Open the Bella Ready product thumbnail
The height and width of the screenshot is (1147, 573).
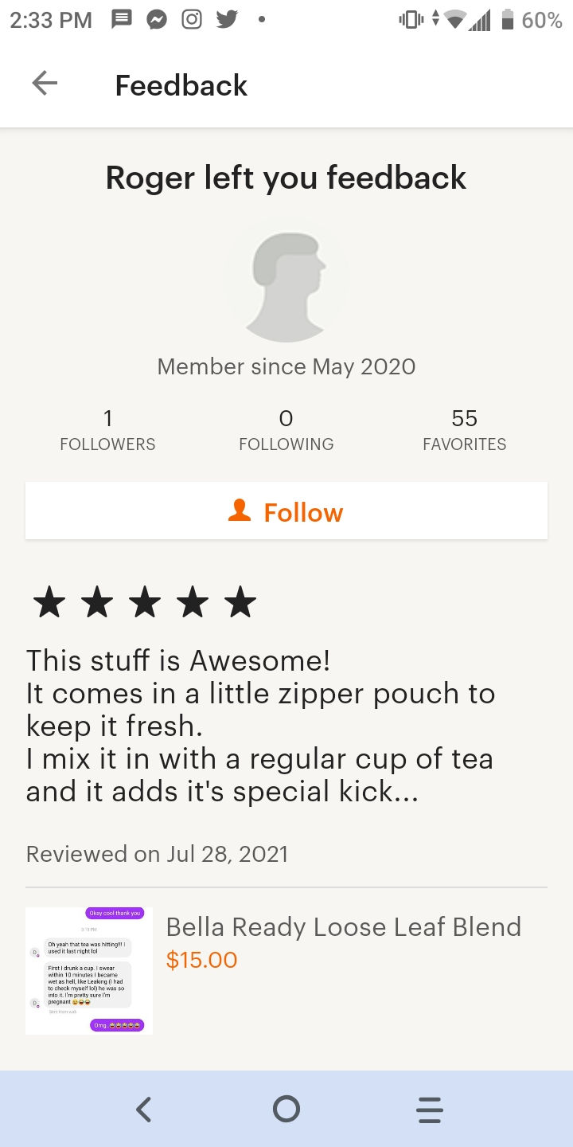coord(89,970)
